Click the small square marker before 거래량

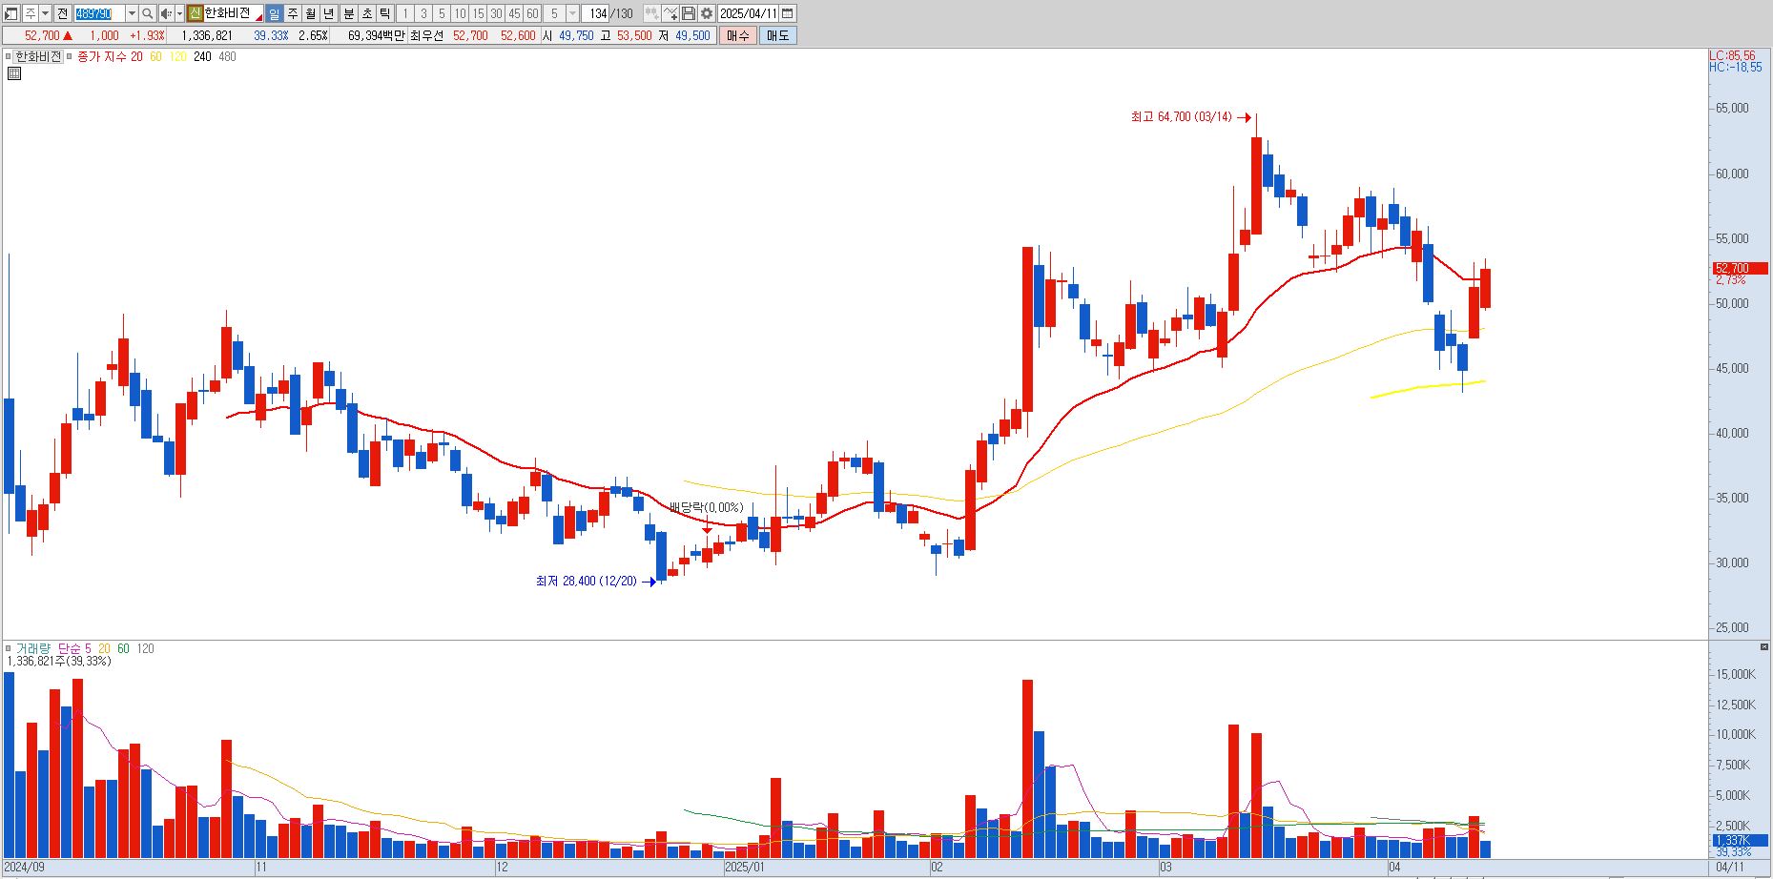[x=9, y=648]
